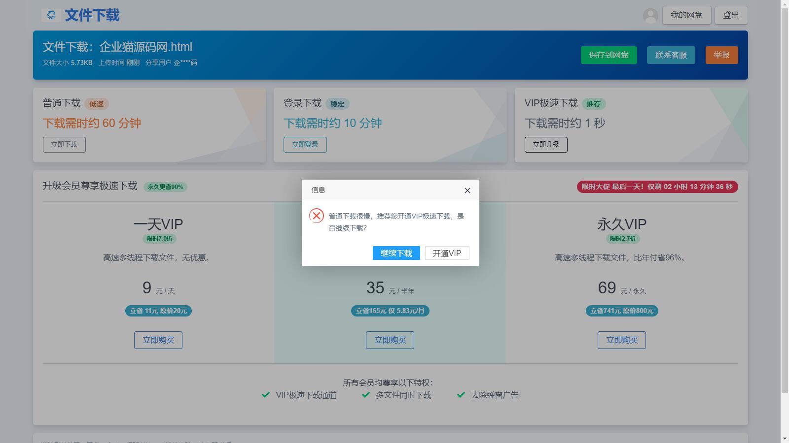The height and width of the screenshot is (443, 789).
Task: Click 继续下载 in the popup
Action: 396,253
